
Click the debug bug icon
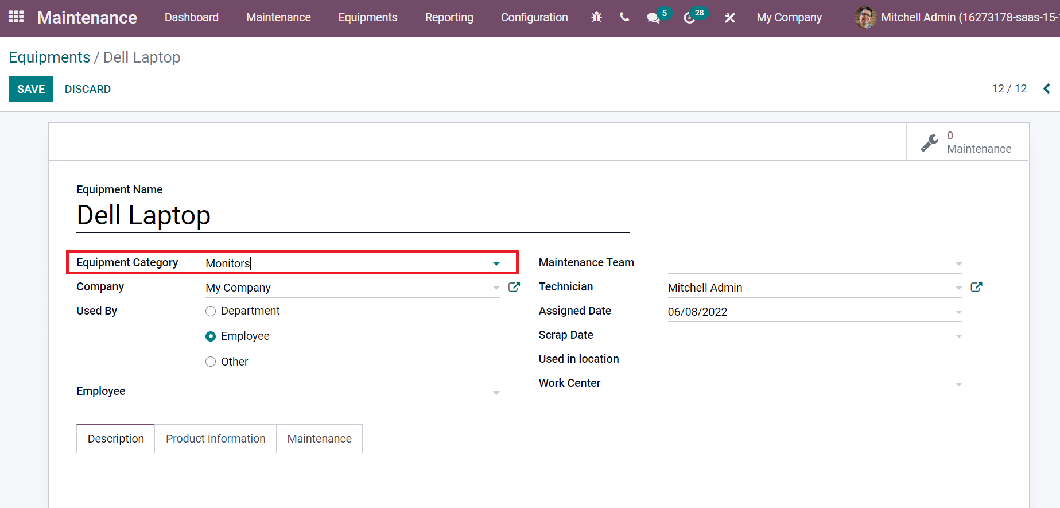click(597, 17)
